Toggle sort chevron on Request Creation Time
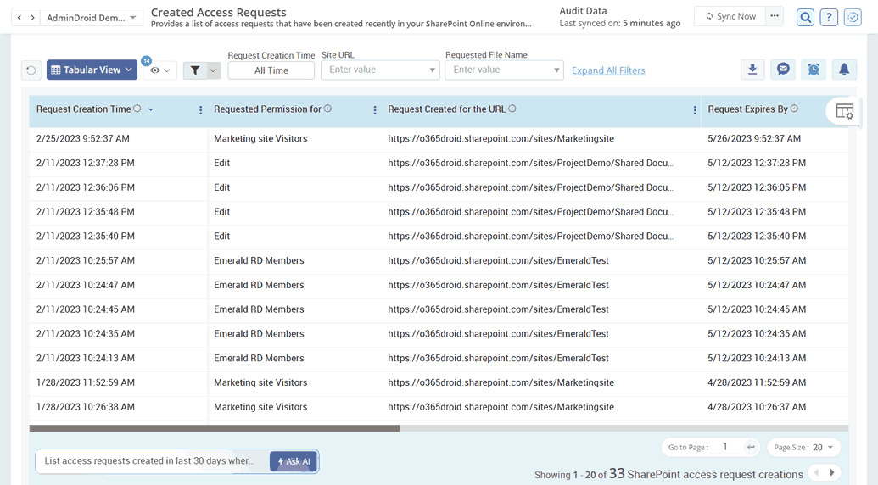This screenshot has height=485, width=878. pos(151,109)
